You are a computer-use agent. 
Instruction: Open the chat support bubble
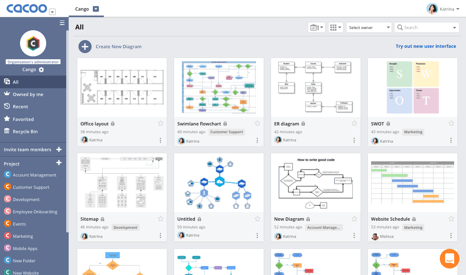tap(450, 259)
